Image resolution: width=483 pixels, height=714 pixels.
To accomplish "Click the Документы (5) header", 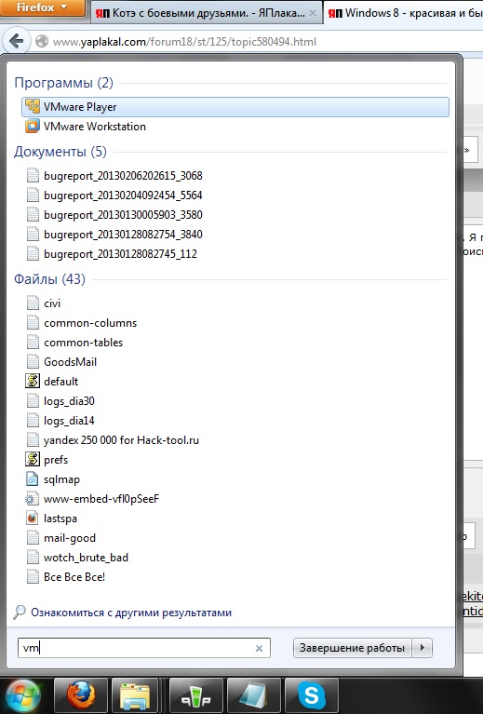I will [x=60, y=152].
